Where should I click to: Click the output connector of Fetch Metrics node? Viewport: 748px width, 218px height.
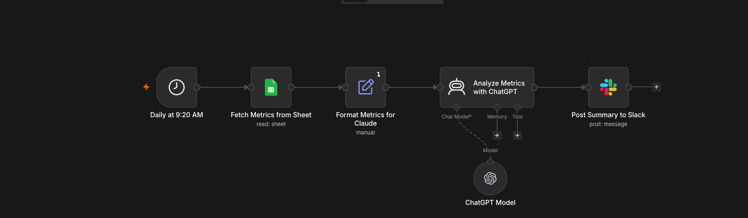click(x=291, y=87)
